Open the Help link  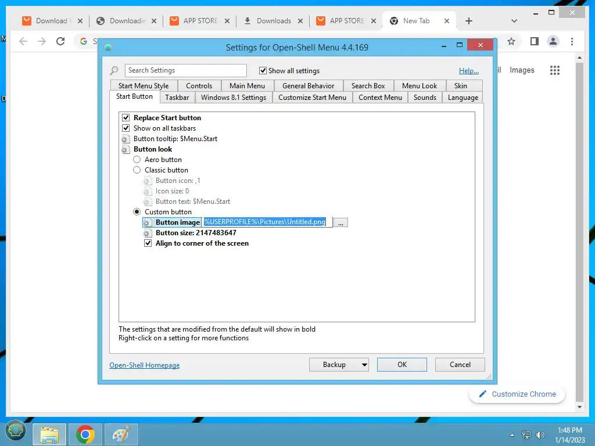coord(469,70)
